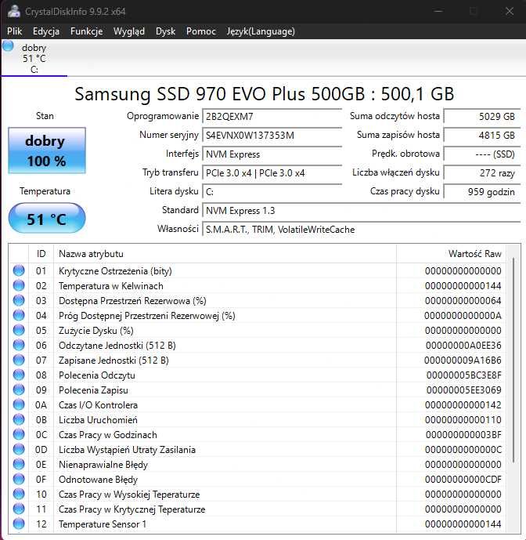The image size is (526, 540).
Task: Click the Temperatura label
Action: pos(45,191)
